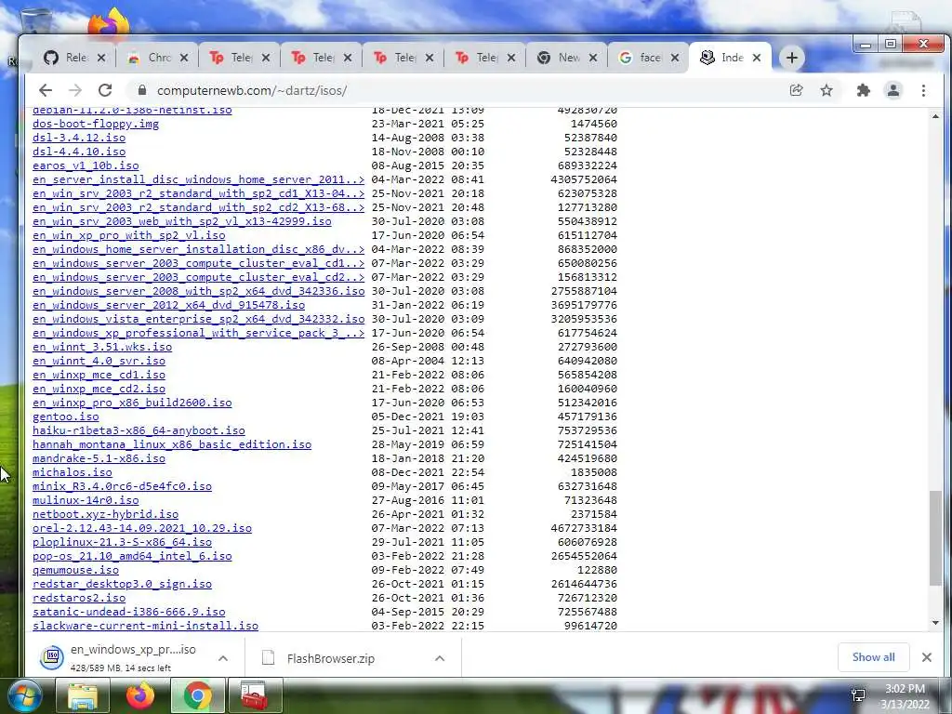Open en_win_xp_pro_with_sp2_vl.iso link
The image size is (952, 714).
(x=128, y=235)
